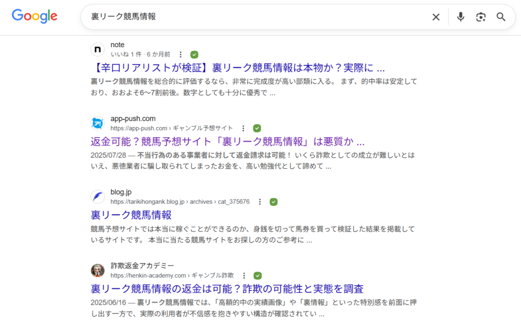Image resolution: width=521 pixels, height=330 pixels.
Task: Click the blog.jp feather favicon
Action: [98, 197]
